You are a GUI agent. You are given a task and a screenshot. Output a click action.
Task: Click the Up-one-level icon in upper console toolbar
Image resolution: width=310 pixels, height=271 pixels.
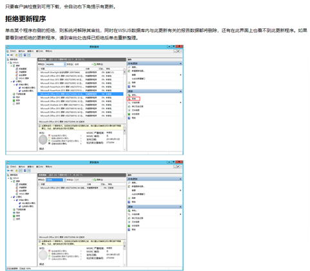click(x=17, y=55)
